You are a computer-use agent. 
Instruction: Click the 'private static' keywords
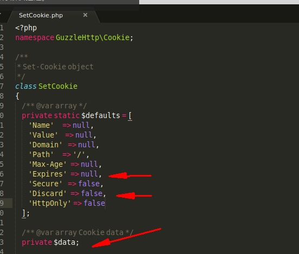tap(50, 115)
